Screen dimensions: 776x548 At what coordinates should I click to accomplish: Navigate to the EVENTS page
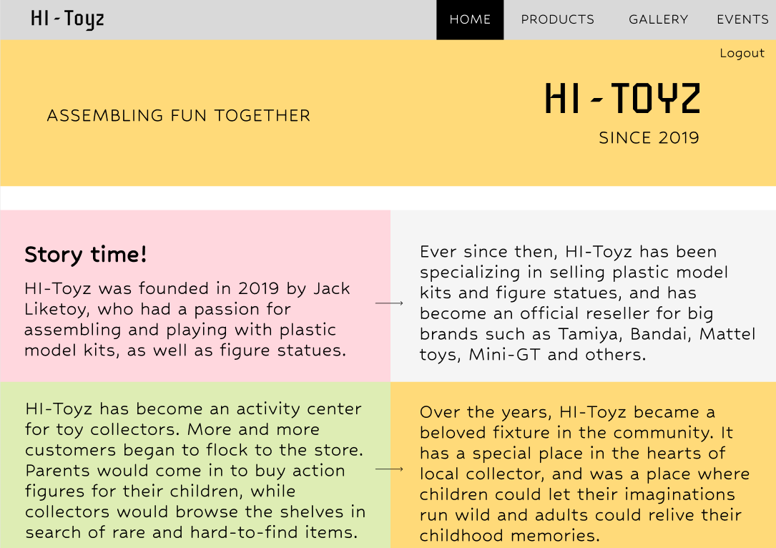[x=742, y=20]
